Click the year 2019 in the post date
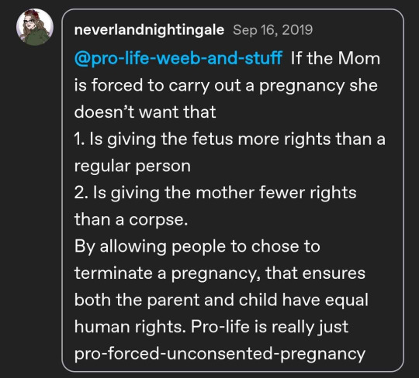 297,30
